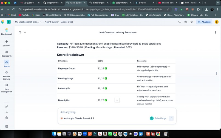
Task: Open browser extensions puzzle icon
Action: [x=198, y=9]
